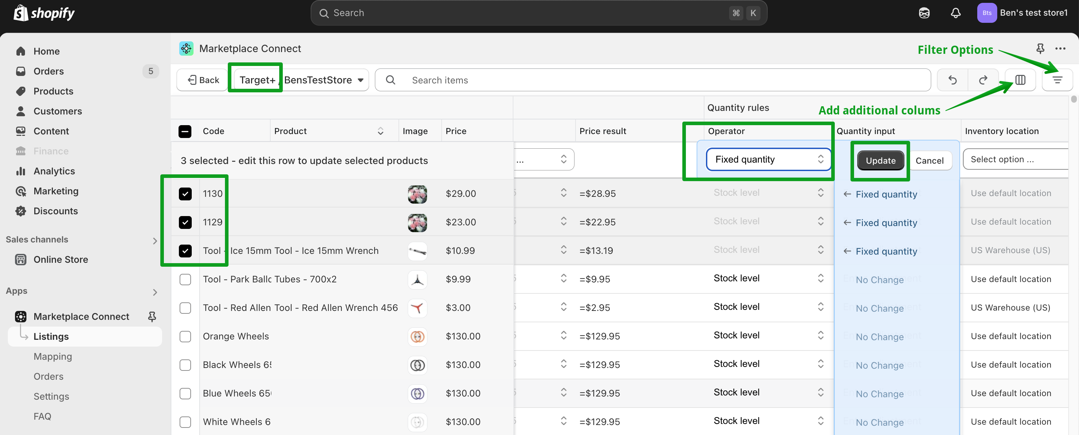The image size is (1079, 435).
Task: Click the Bts store avatar
Action: point(987,13)
